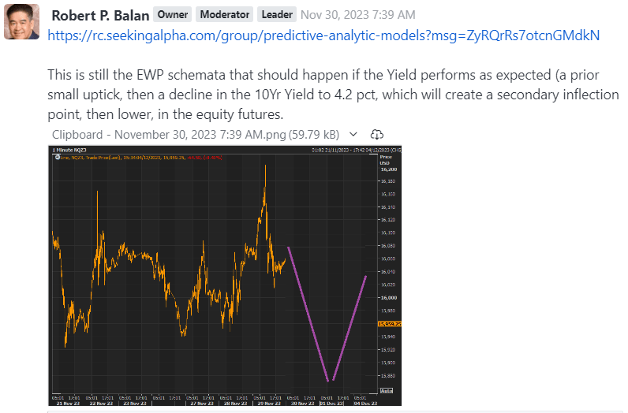Collapse the attachment preview chevron
The width and height of the screenshot is (628, 413).
tap(353, 134)
